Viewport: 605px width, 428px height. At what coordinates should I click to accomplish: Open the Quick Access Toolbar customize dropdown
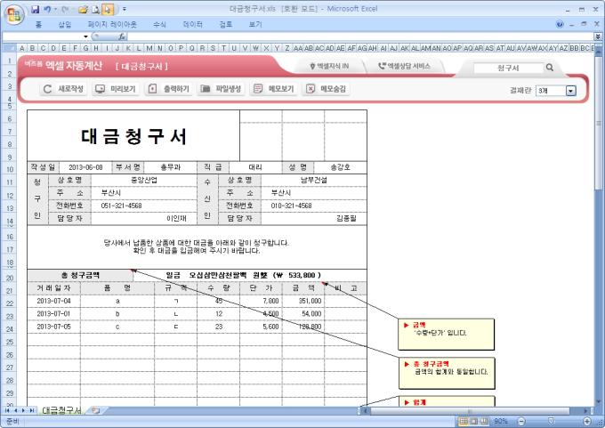click(124, 8)
